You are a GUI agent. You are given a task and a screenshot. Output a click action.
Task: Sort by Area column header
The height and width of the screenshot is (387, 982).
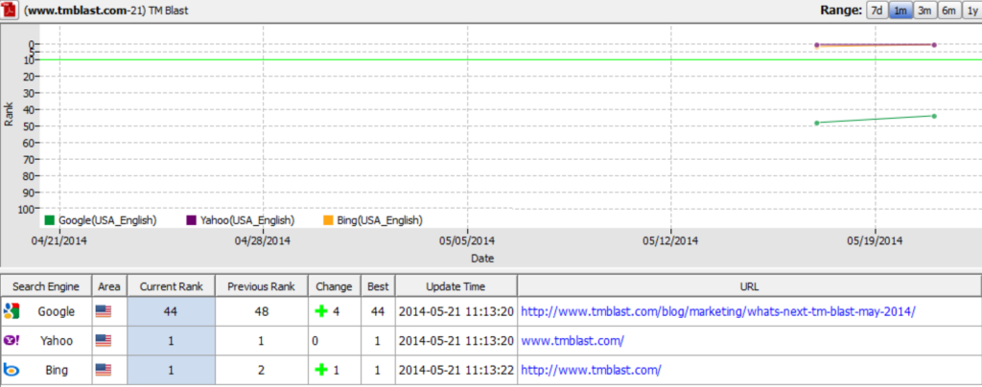(109, 286)
